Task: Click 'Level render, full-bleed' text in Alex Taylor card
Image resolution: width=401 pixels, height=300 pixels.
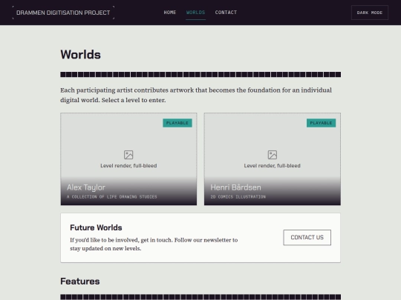Action: 128,166
